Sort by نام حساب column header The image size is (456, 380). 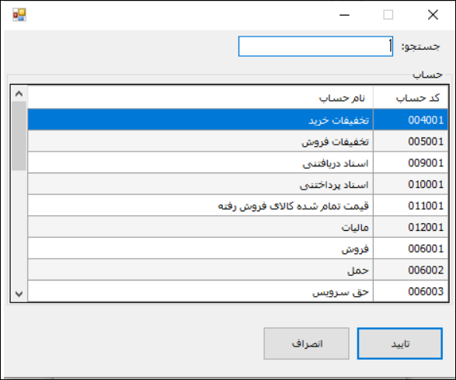(x=200, y=98)
